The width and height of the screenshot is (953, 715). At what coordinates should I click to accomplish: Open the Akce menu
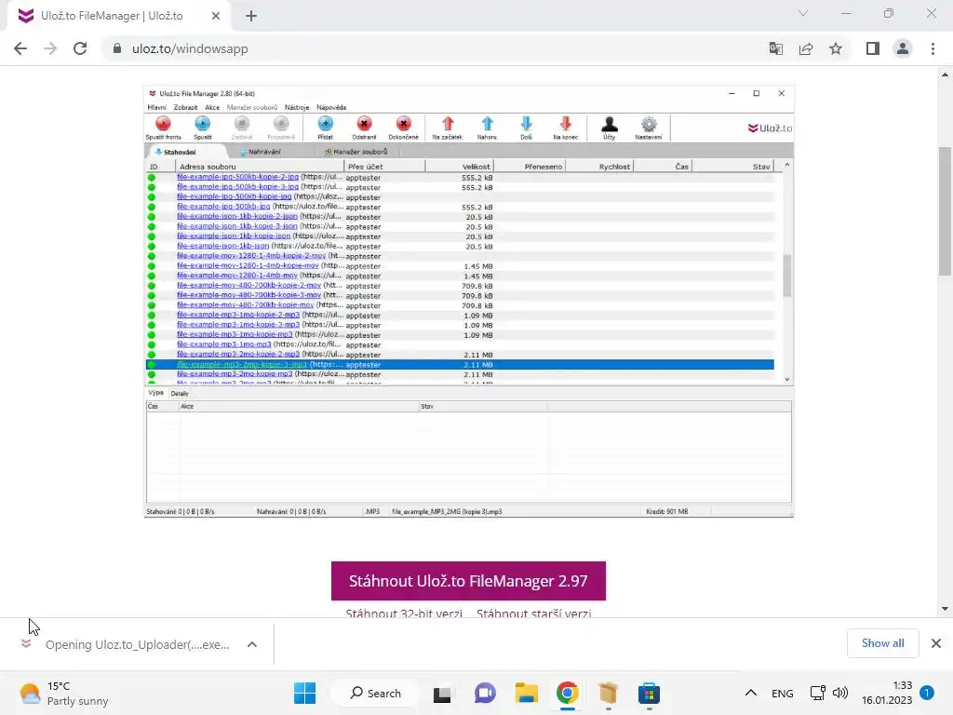[212, 108]
